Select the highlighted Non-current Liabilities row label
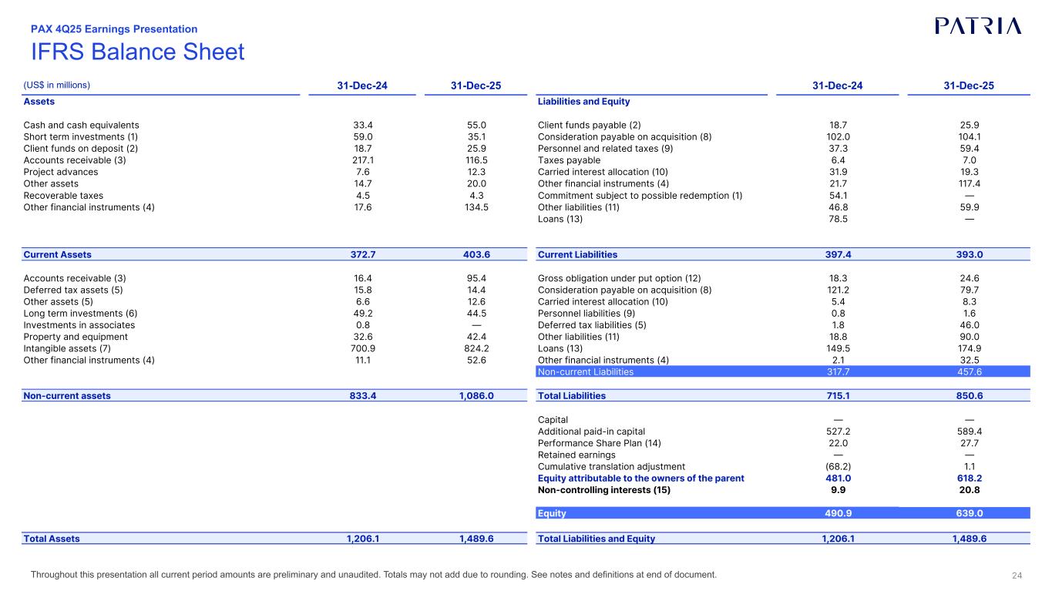 pos(586,371)
